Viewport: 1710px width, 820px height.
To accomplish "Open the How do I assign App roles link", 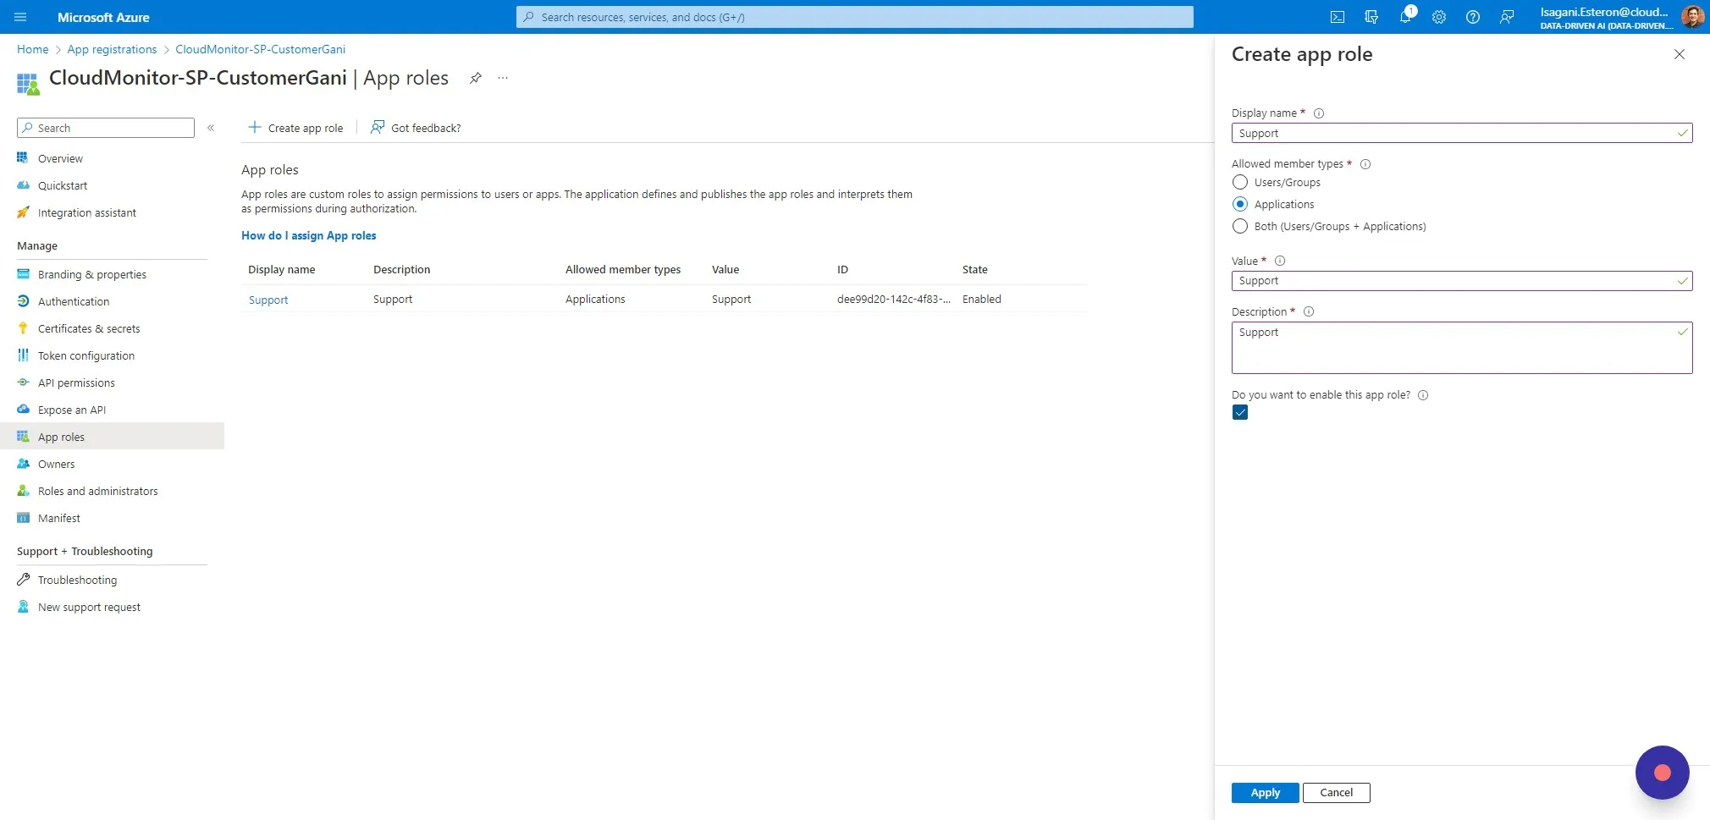I will click(309, 235).
